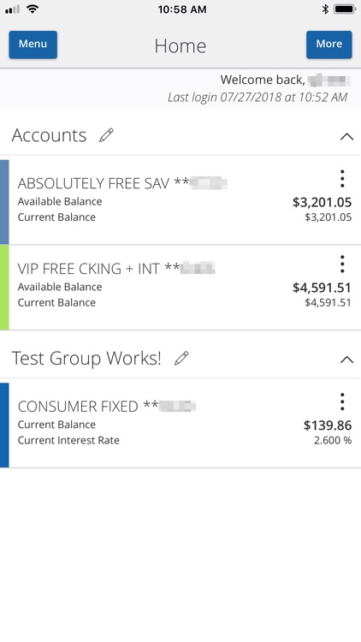Screen dimensions: 361x642
Task: Tap the dark blue bar on CONSUMER FIXED
Action: pyautogui.click(x=4, y=425)
